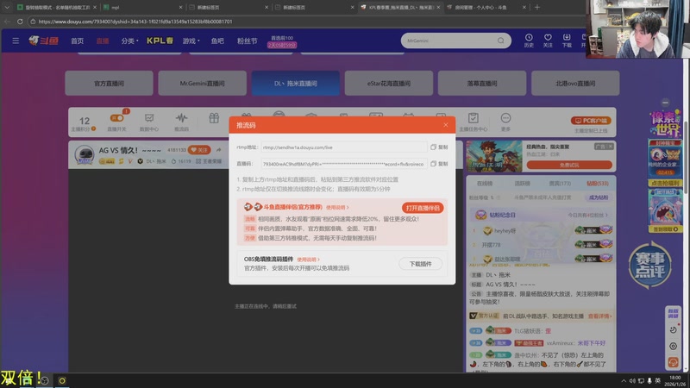This screenshot has height=388, width=690.
Task: Open 鱼吧 navigation item
Action: point(217,41)
